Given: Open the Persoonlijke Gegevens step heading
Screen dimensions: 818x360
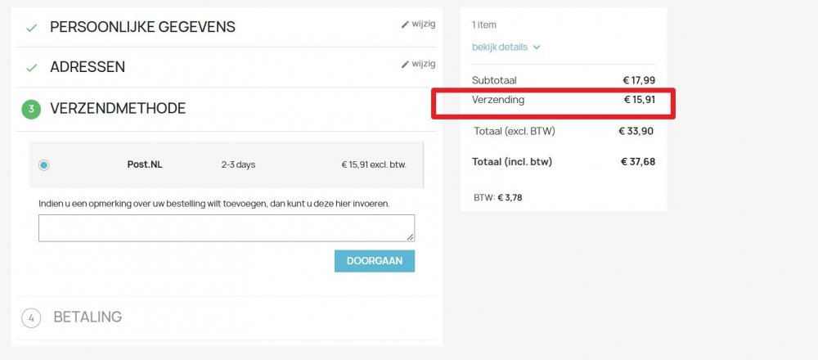Looking at the screenshot, I should click(142, 27).
